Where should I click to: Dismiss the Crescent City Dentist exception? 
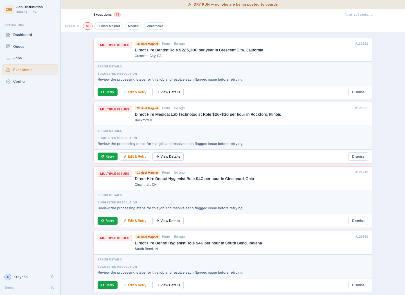[x=358, y=92]
